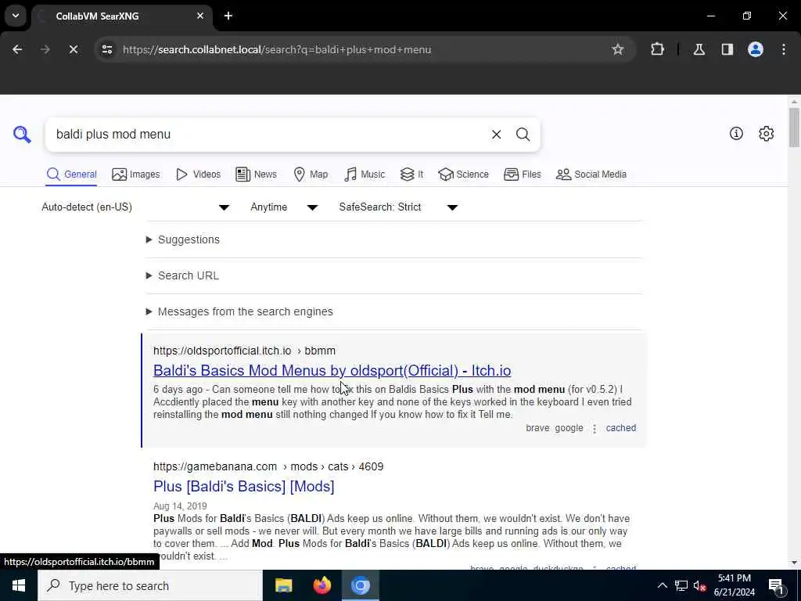
Task: Click the page vertical scrollbar thumb
Action: (x=794, y=127)
